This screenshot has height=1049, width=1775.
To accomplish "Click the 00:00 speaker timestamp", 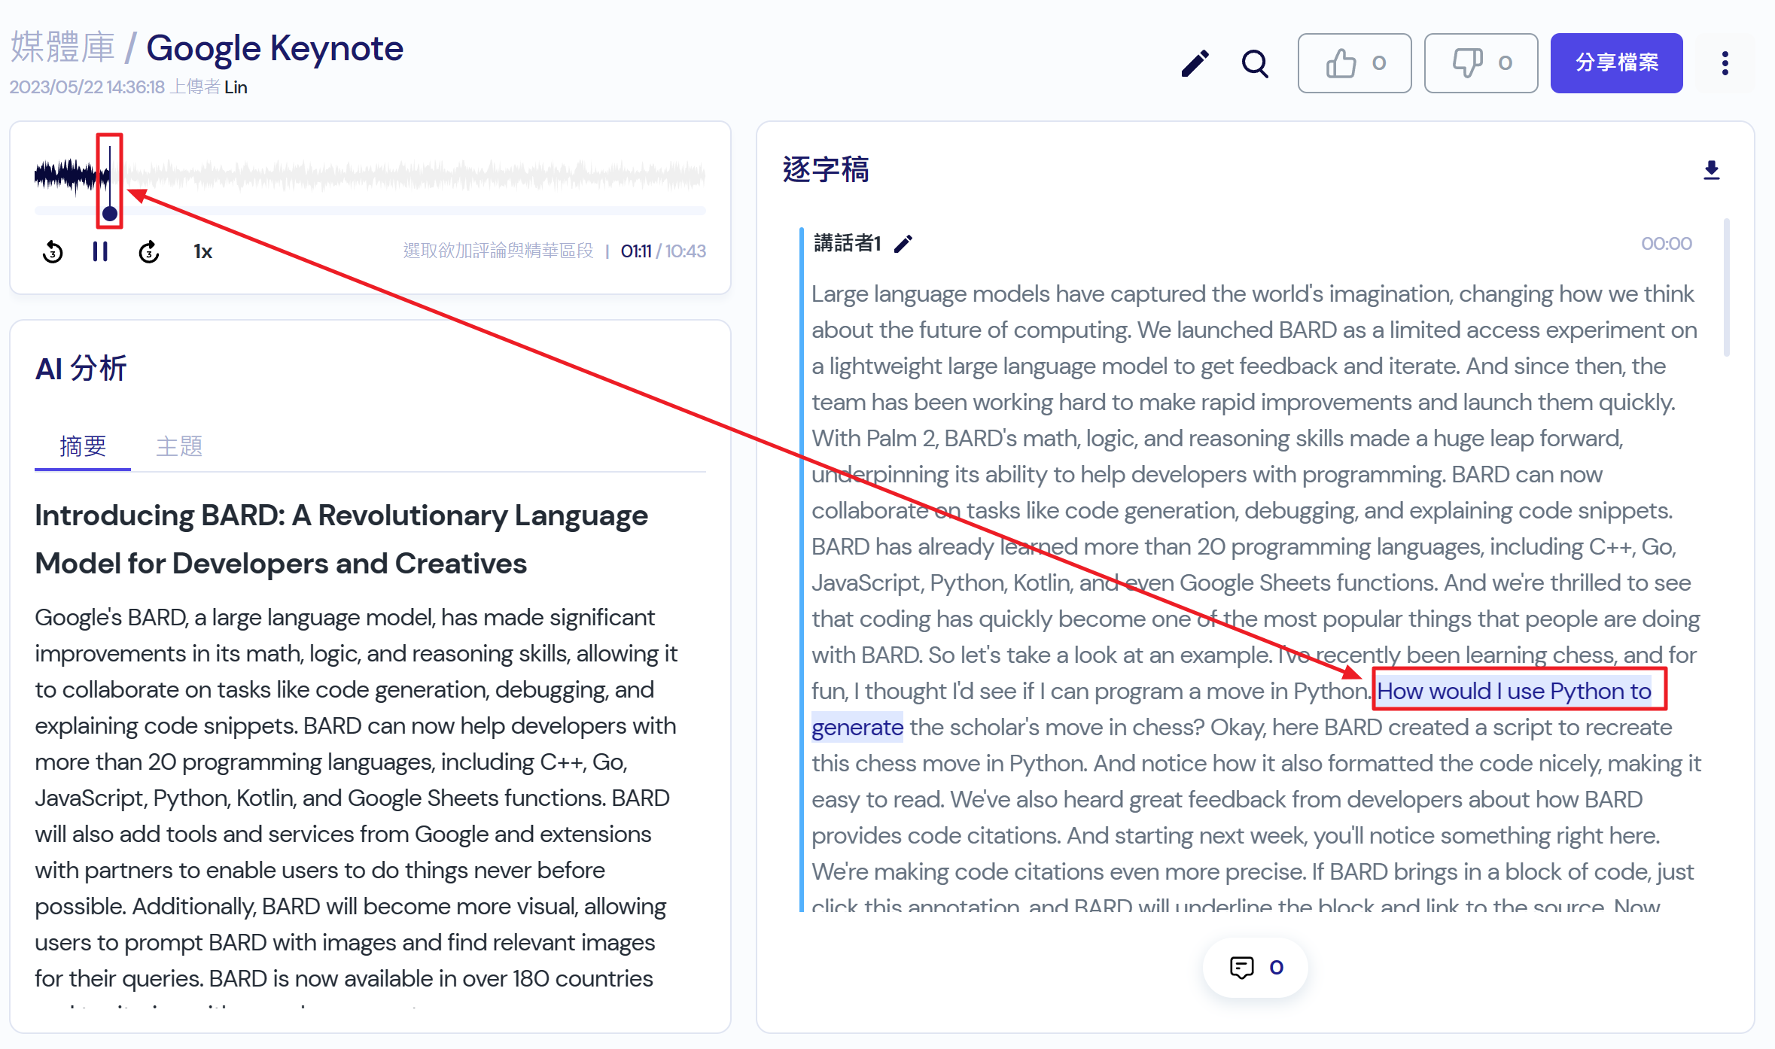I will click(1666, 243).
